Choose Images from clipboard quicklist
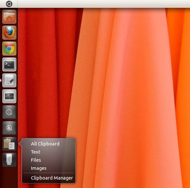 pyautogui.click(x=39, y=168)
